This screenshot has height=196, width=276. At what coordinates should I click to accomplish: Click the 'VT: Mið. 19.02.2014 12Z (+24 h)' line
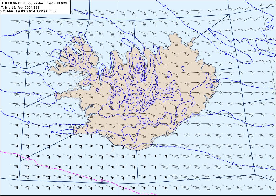(x=28, y=11)
